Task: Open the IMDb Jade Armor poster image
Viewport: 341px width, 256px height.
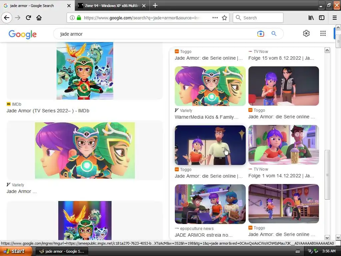Action: click(85, 71)
